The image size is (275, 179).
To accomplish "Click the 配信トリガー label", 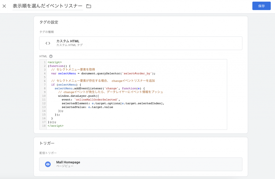I will tap(48, 153).
